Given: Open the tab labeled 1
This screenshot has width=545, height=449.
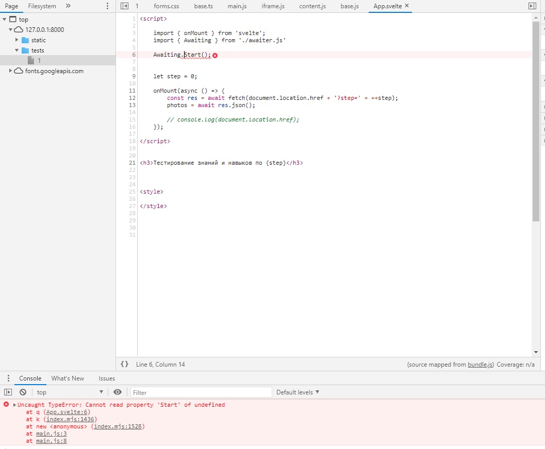Looking at the screenshot, I should coord(137,6).
